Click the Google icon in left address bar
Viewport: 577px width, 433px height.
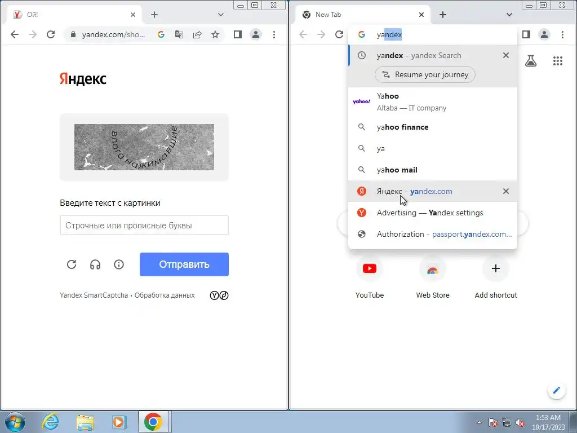pos(161,34)
